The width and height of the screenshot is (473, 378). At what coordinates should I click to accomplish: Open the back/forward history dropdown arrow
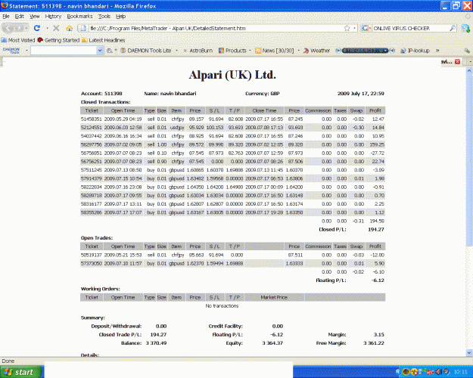click(26, 28)
